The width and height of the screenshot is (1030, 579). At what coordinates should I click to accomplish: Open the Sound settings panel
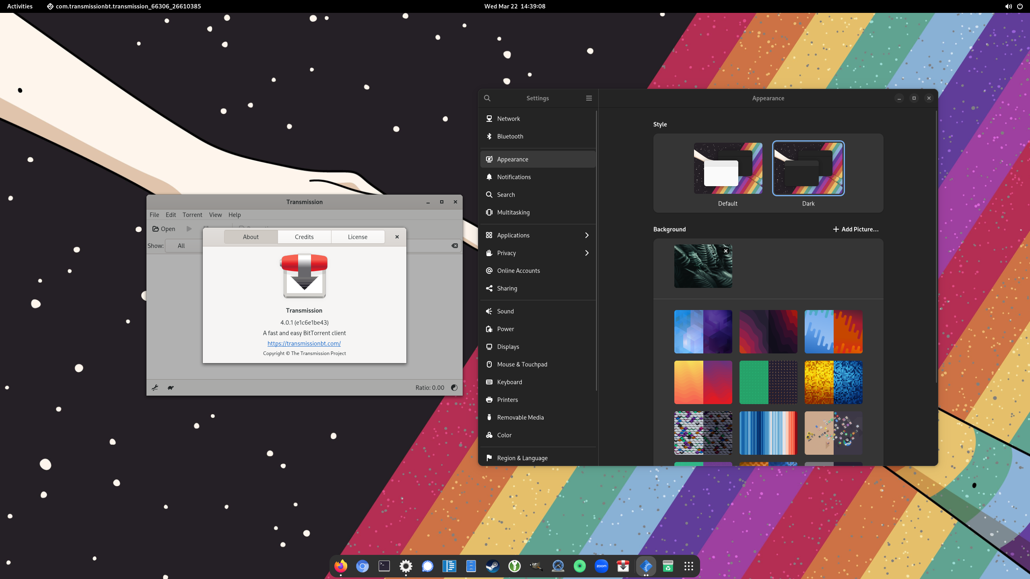(538, 311)
